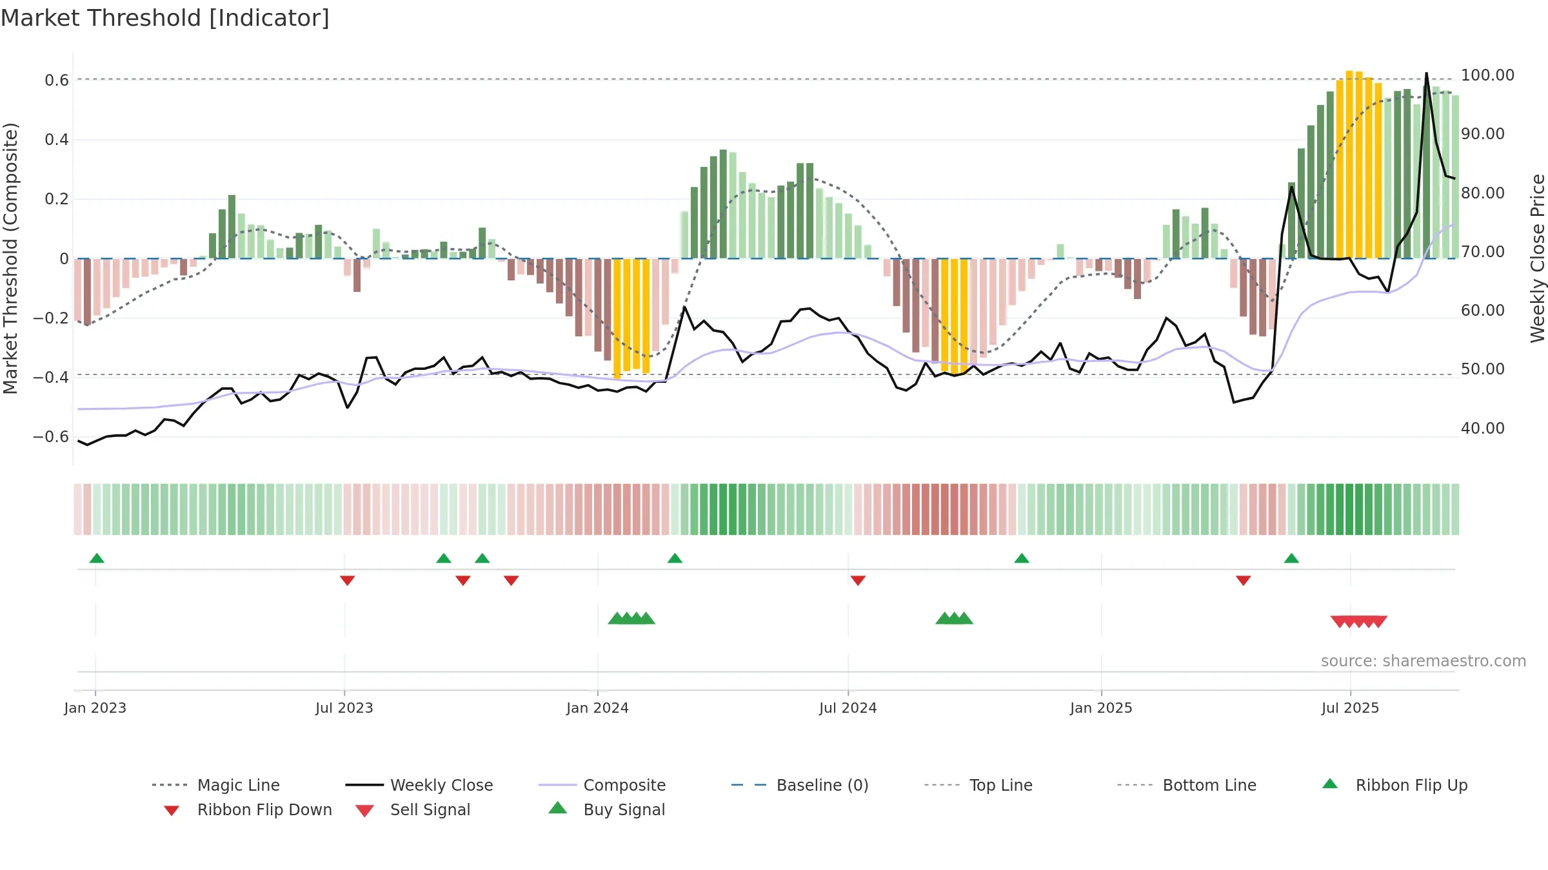
Task: Click the 70.00 price axis label
Action: click(x=1482, y=252)
